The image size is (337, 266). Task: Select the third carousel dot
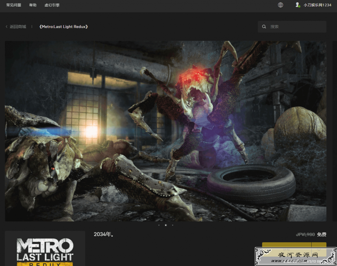172,225
